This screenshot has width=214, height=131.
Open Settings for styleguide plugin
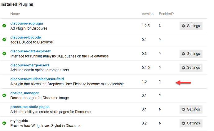pyautogui.click(x=191, y=123)
